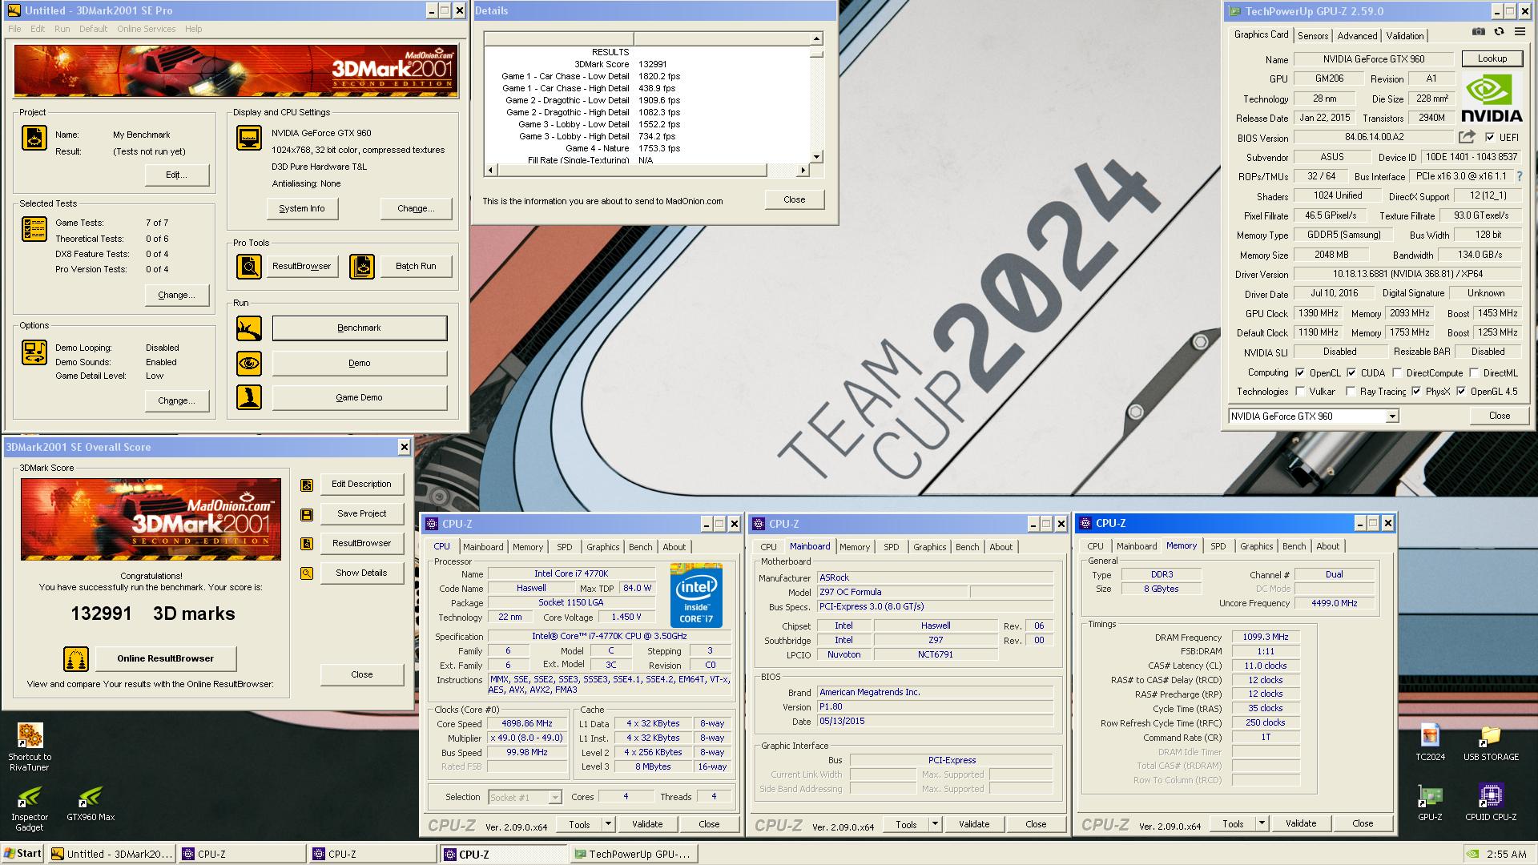
Task: Toggle the OpenCL checkbox
Action: tap(1299, 372)
